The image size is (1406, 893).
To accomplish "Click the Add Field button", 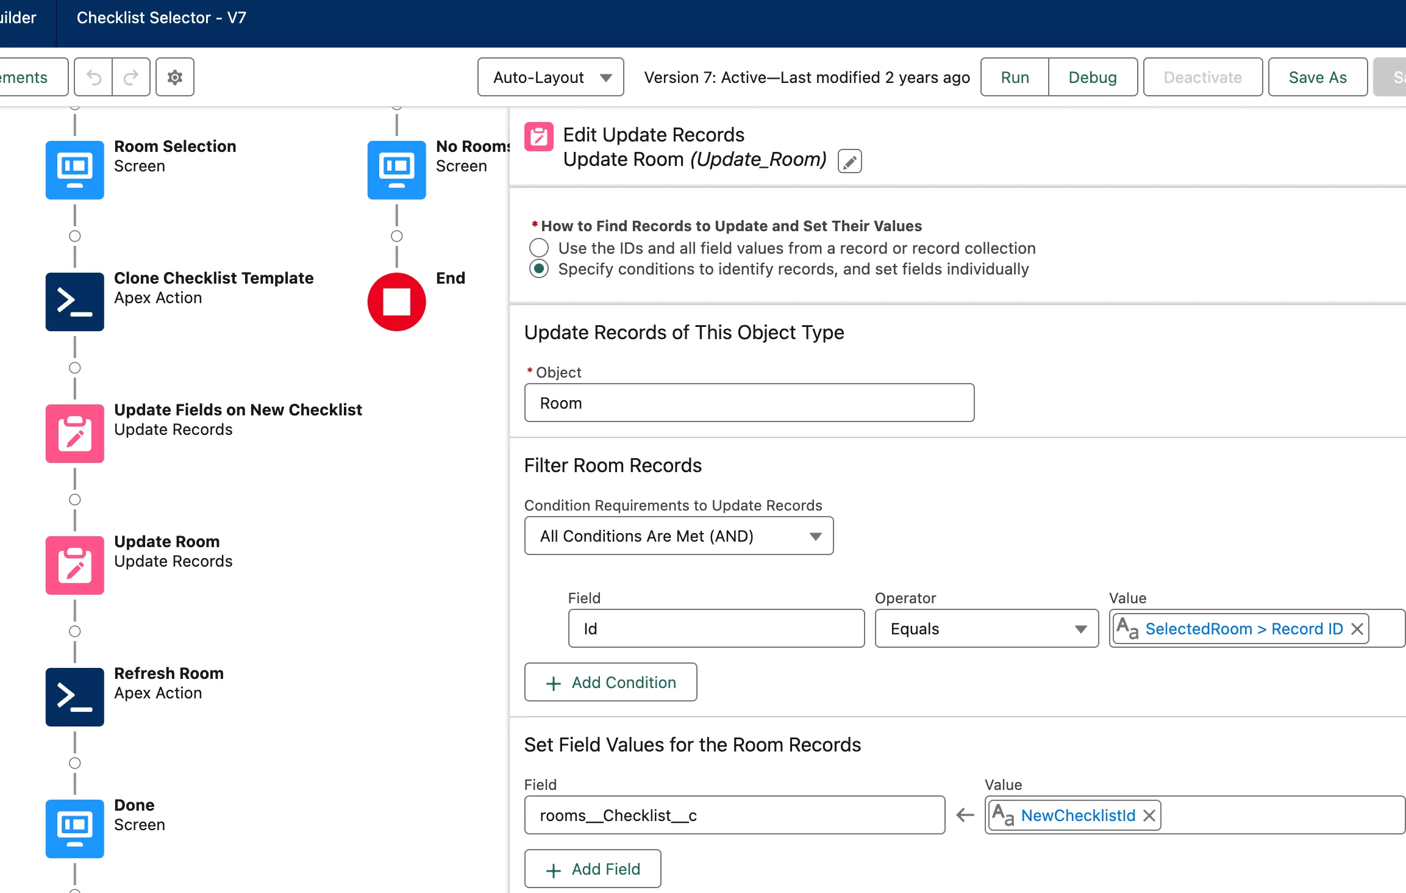I will click(x=593, y=869).
